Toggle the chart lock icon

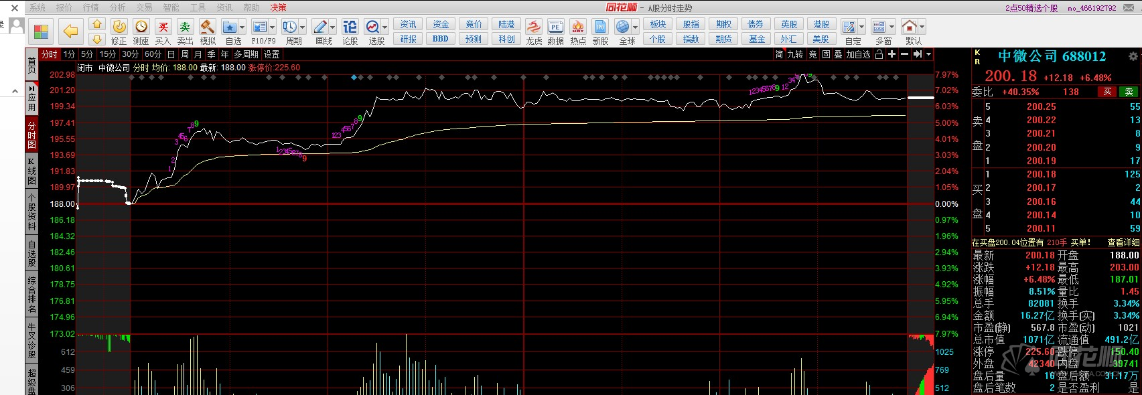click(x=879, y=54)
